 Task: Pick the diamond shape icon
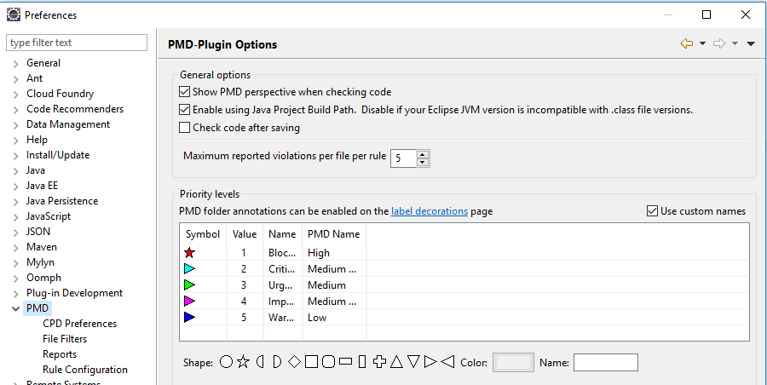[294, 362]
